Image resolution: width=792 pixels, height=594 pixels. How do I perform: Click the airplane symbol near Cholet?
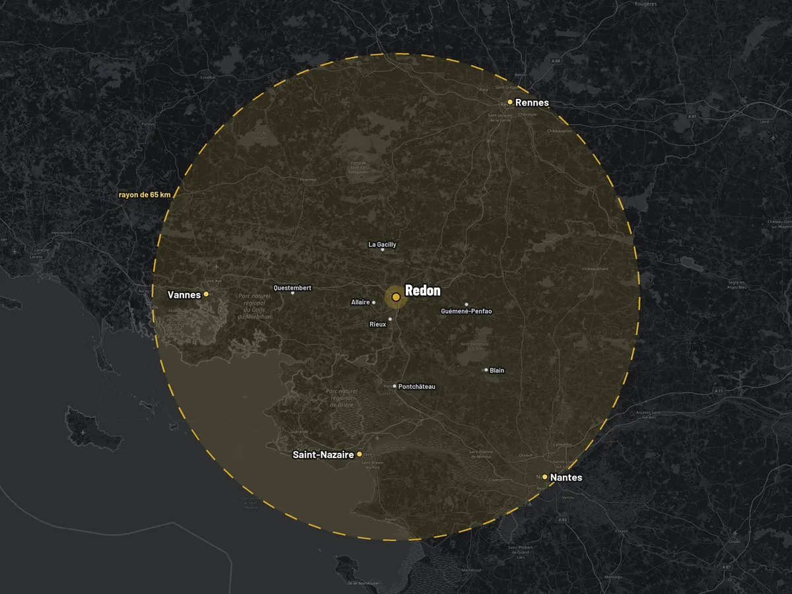(736, 532)
